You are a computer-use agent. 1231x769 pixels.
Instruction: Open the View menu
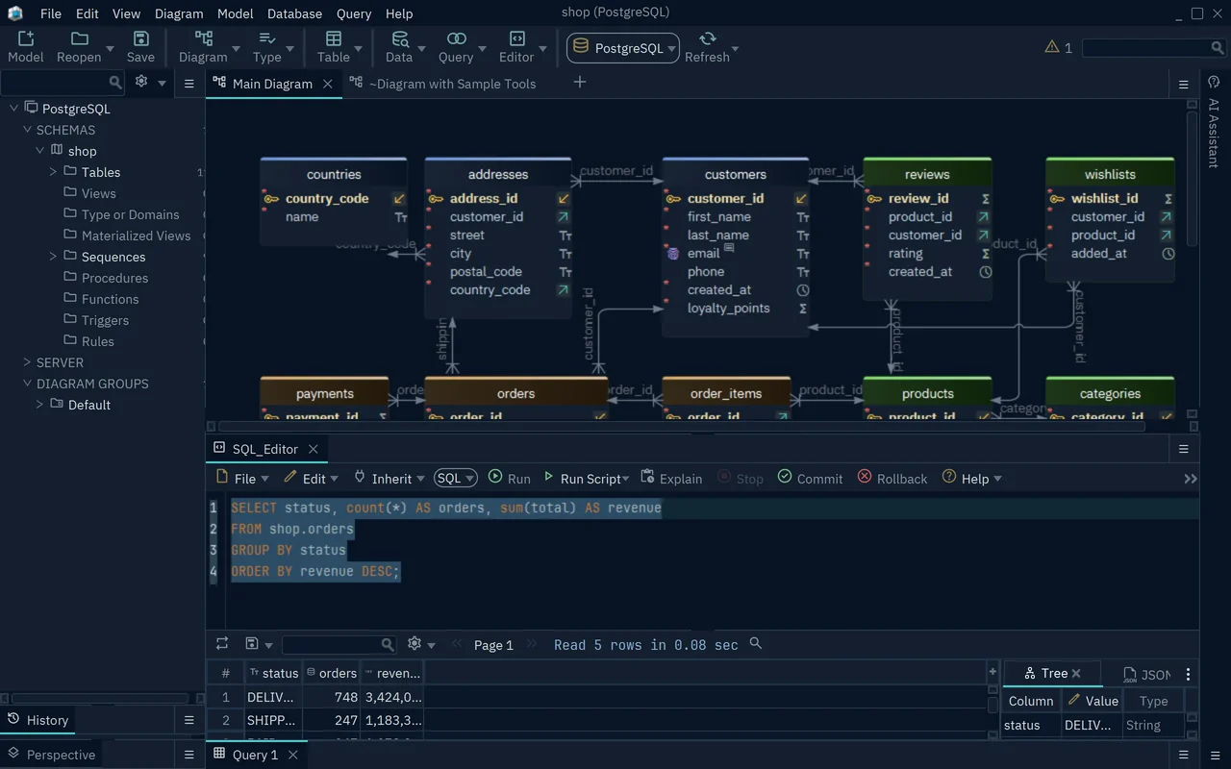coord(126,13)
